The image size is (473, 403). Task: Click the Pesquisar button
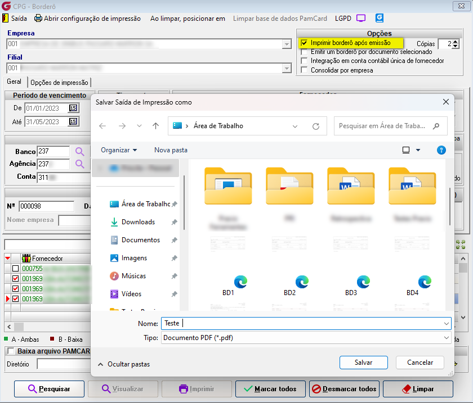coord(49,389)
